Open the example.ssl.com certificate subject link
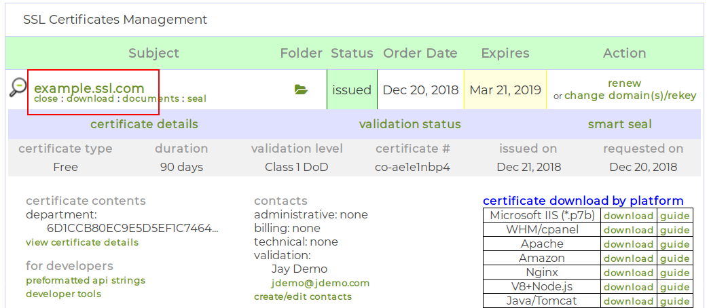This screenshot has height=308, width=709. tap(89, 88)
